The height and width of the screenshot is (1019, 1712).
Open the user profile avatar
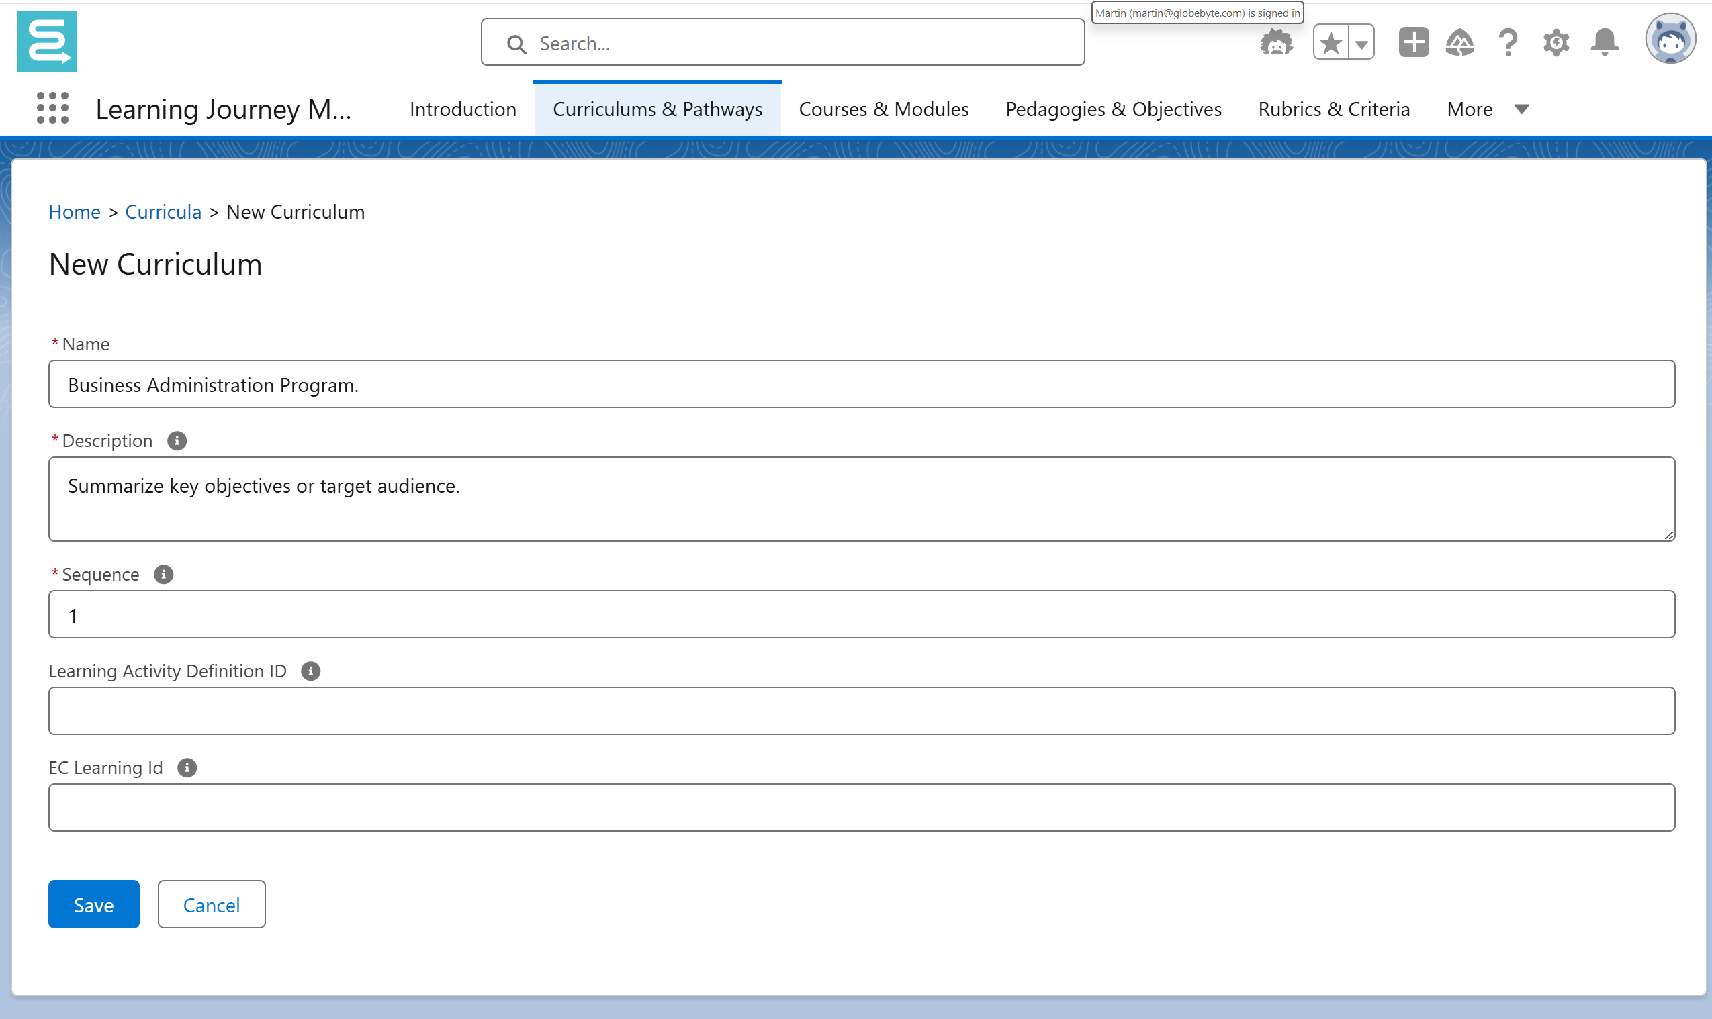1670,40
